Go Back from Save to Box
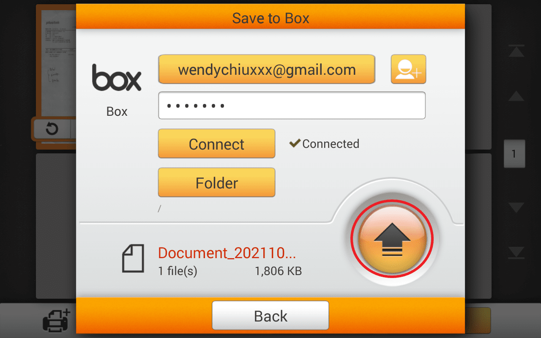This screenshot has height=338, width=541. click(x=270, y=316)
